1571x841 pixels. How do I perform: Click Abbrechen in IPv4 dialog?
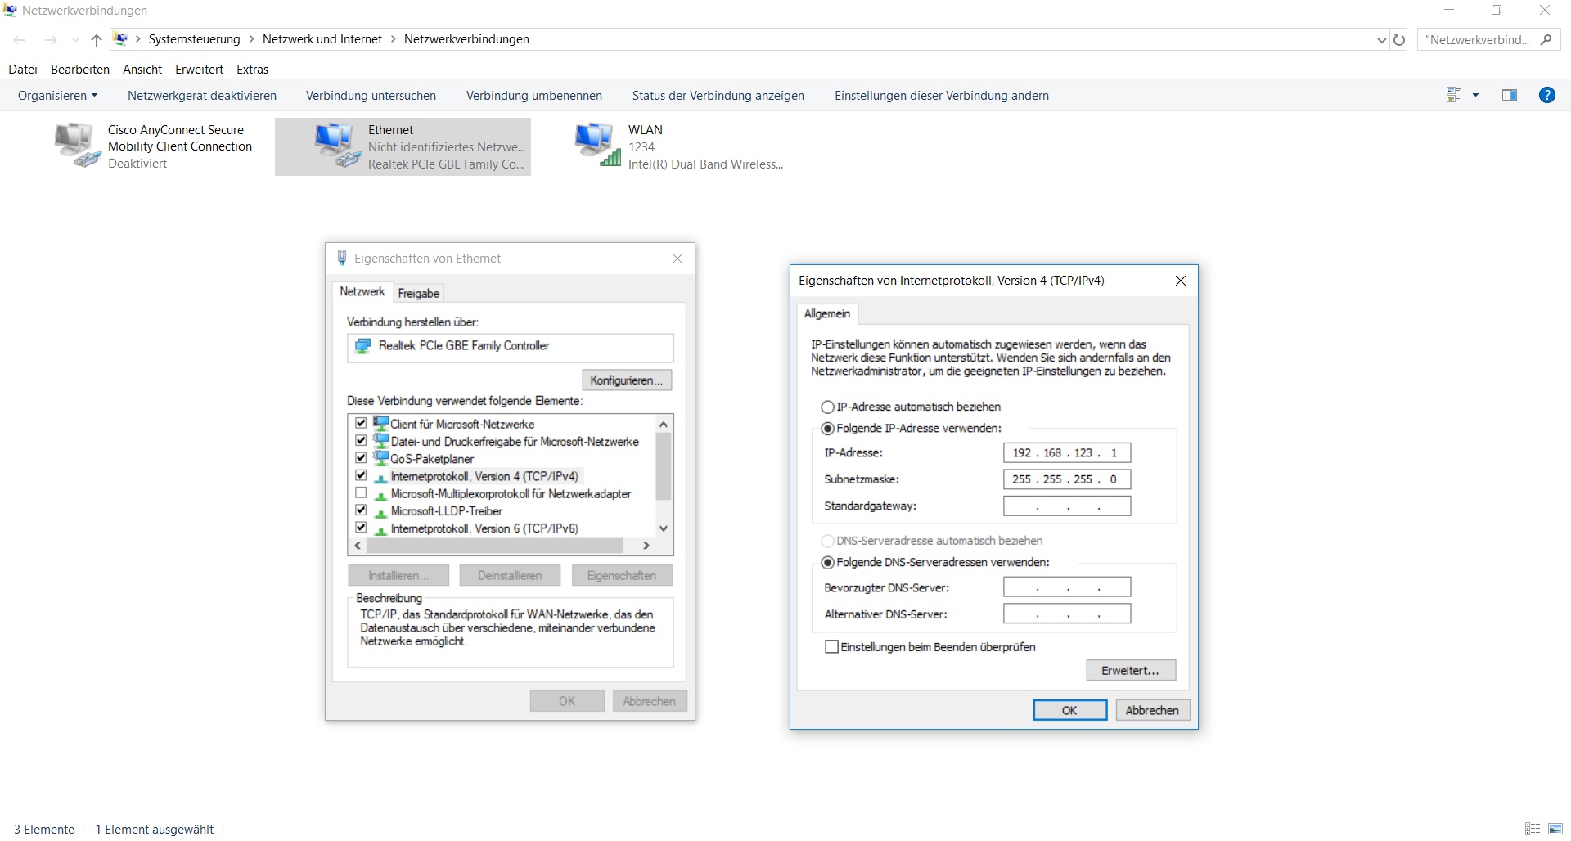tap(1152, 710)
